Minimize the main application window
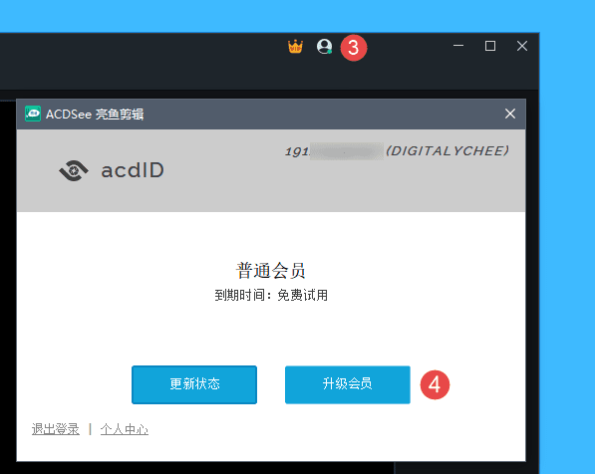Image resolution: width=595 pixels, height=474 pixels. click(458, 46)
